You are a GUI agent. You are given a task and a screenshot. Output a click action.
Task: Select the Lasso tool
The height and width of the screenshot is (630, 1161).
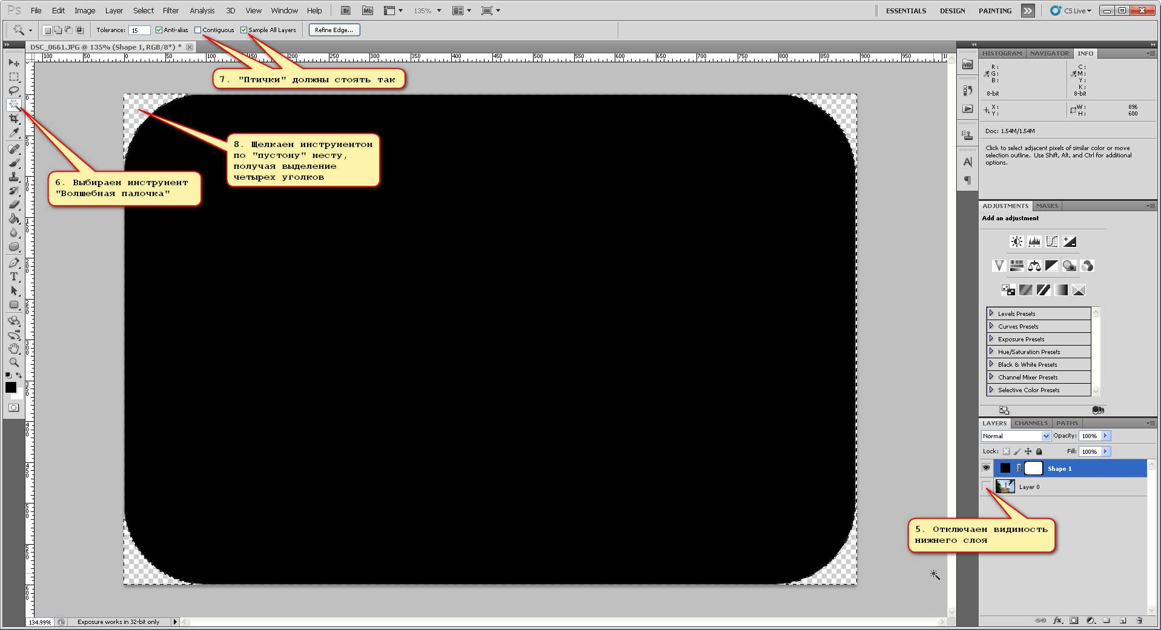(14, 91)
